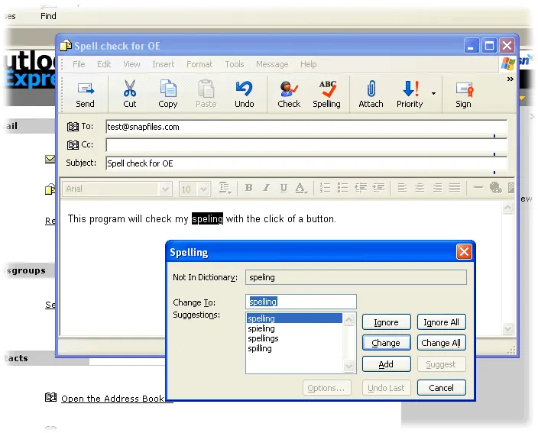Open address book via To: icon
538x433 pixels.
pyautogui.click(x=73, y=127)
